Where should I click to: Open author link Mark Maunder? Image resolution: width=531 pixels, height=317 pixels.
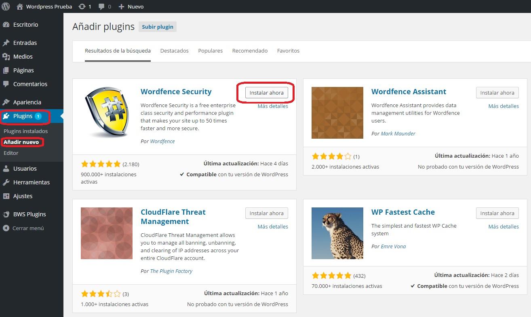pyautogui.click(x=398, y=134)
